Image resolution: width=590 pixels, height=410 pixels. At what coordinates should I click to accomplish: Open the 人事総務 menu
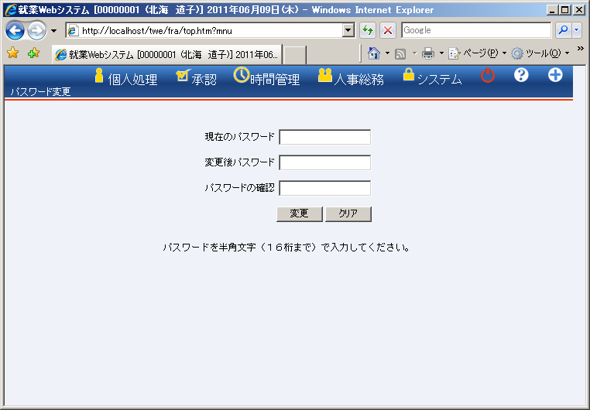coord(351,79)
